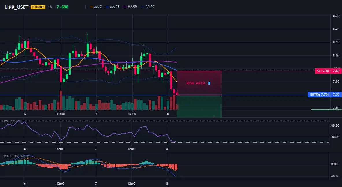
Task: Click the date 6 label under price chart
Action: click(x=25, y=114)
